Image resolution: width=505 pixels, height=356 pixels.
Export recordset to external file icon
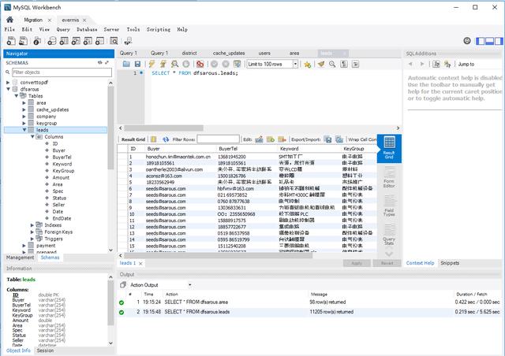(328, 139)
